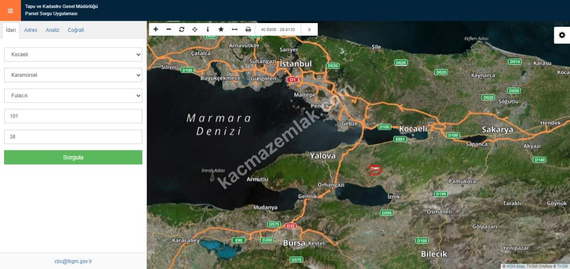Click the refresh map icon
Screen dimensions: 570x269
coord(182,30)
